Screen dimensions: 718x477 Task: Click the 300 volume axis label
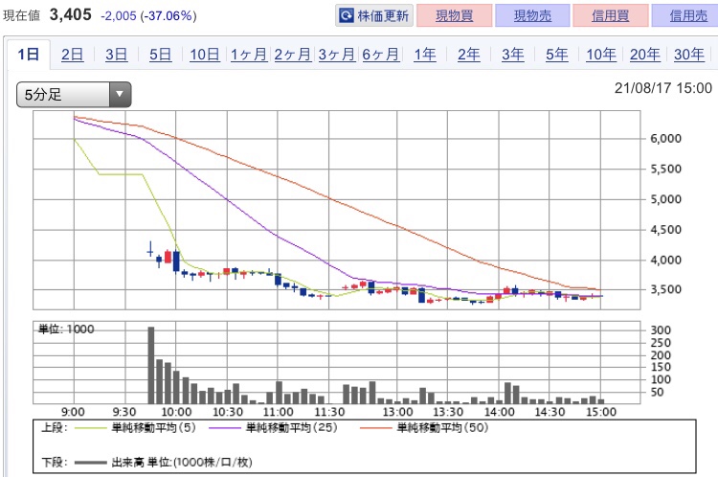(x=661, y=330)
